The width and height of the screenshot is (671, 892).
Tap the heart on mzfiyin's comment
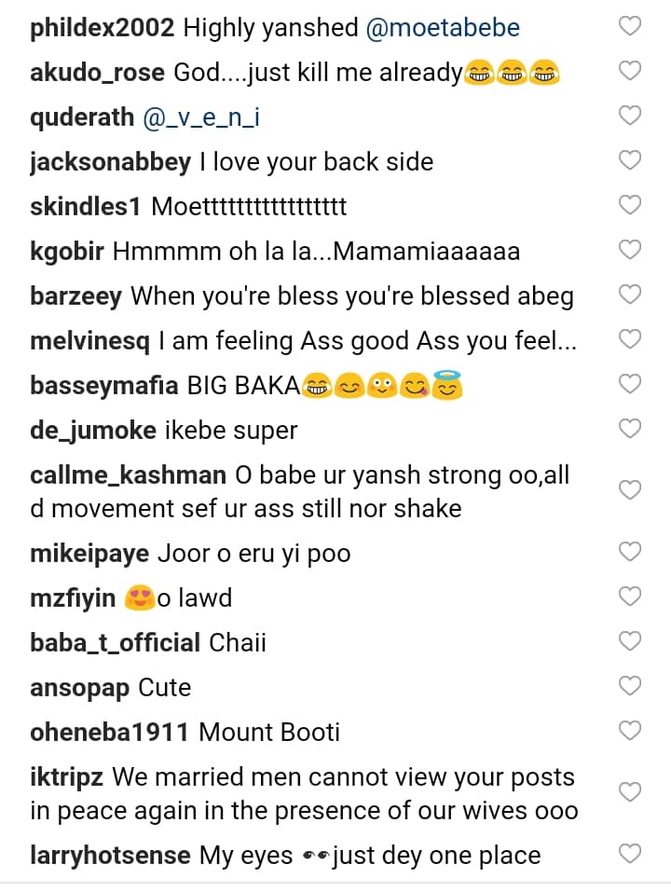630,597
